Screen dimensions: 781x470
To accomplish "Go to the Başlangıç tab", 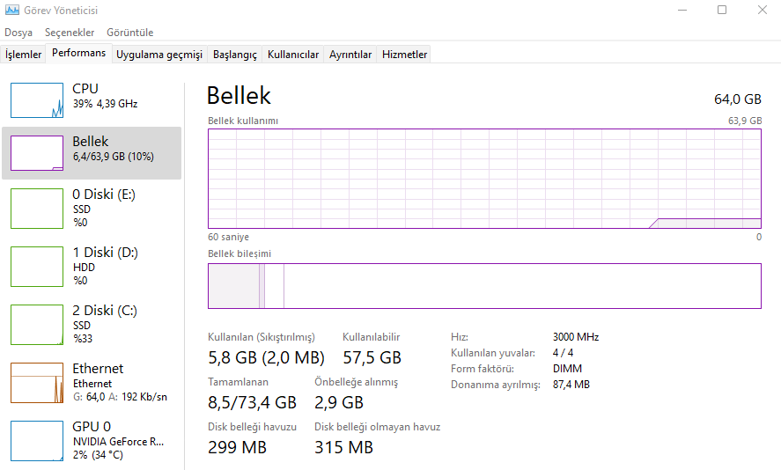I will click(235, 55).
